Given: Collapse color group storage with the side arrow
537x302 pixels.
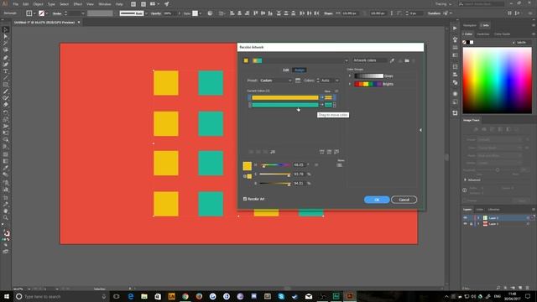Looking at the screenshot, I should pyautogui.click(x=420, y=130).
